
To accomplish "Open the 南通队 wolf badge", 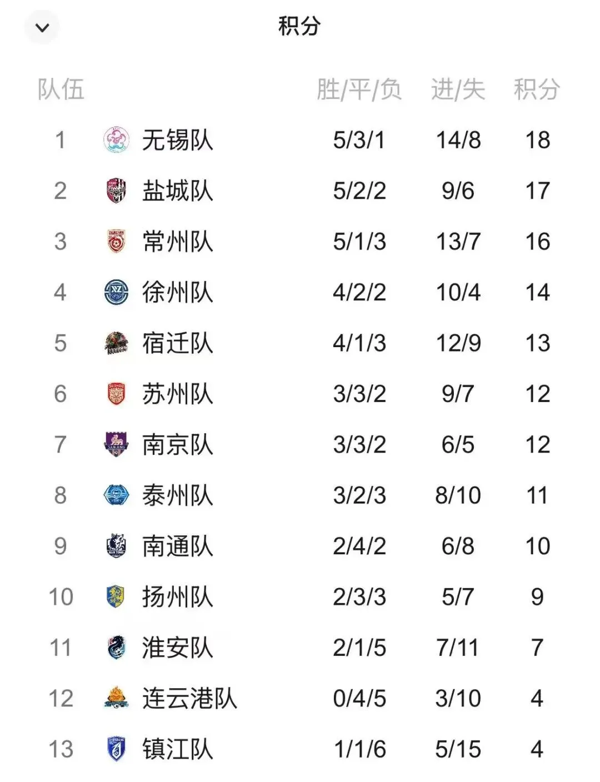I will click(117, 546).
